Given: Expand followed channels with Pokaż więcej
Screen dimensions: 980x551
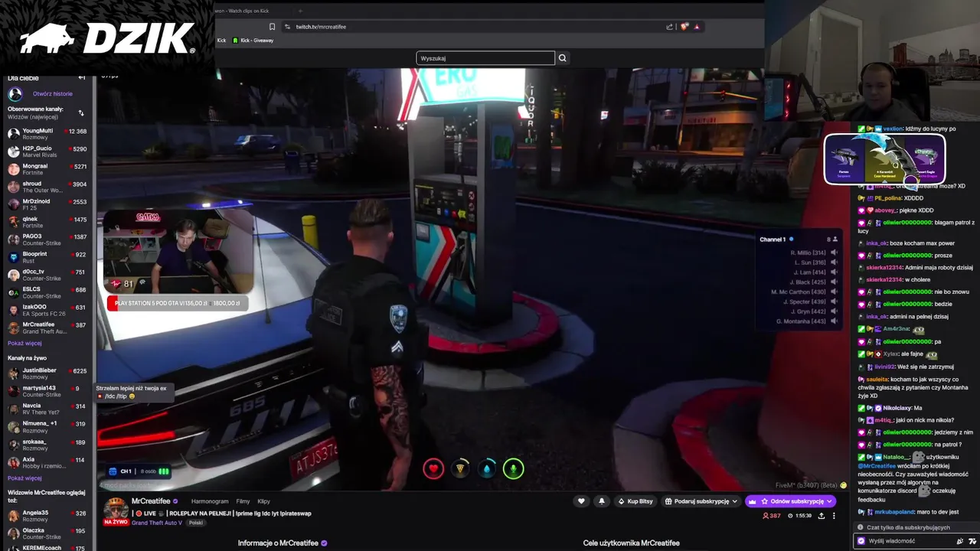Looking at the screenshot, I should click(x=24, y=344).
